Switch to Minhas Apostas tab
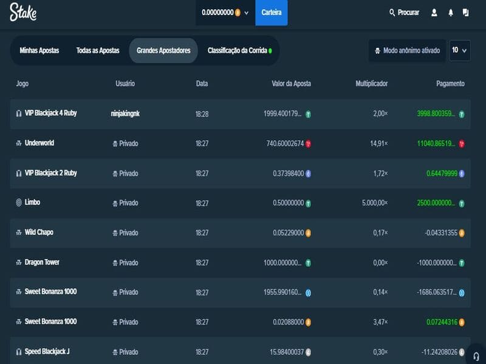The height and width of the screenshot is (364, 486). pyautogui.click(x=39, y=50)
